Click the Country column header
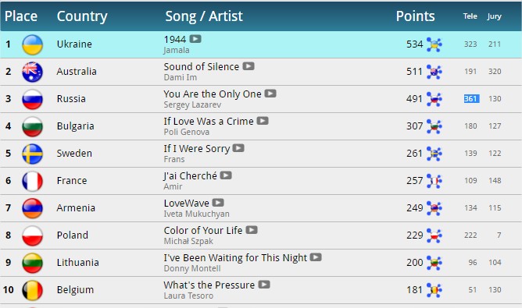The width and height of the screenshot is (522, 308). click(82, 16)
